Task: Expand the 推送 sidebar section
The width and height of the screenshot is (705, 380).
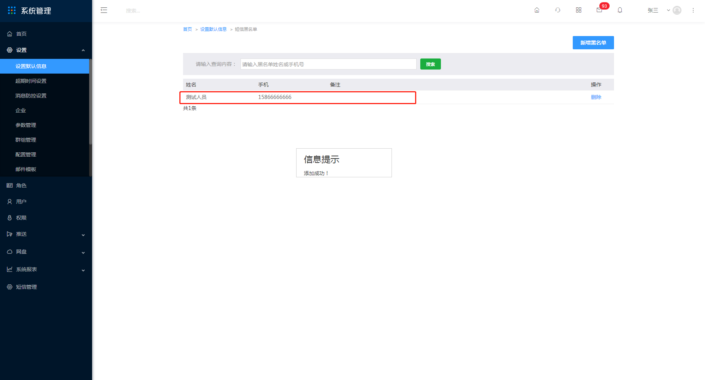Action: [x=46, y=234]
